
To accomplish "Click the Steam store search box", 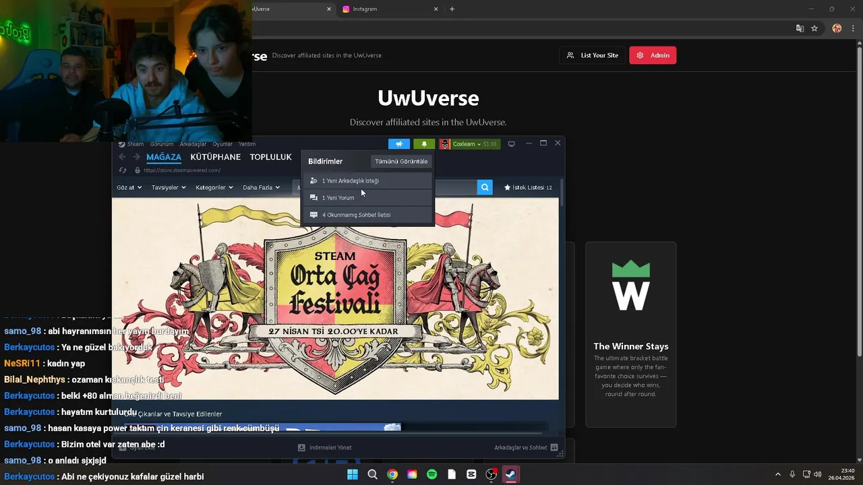I will click(x=456, y=187).
